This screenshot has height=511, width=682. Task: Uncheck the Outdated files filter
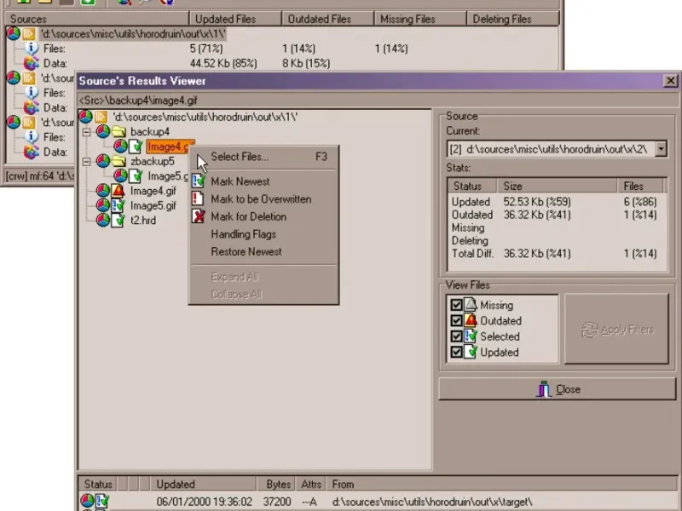(456, 321)
